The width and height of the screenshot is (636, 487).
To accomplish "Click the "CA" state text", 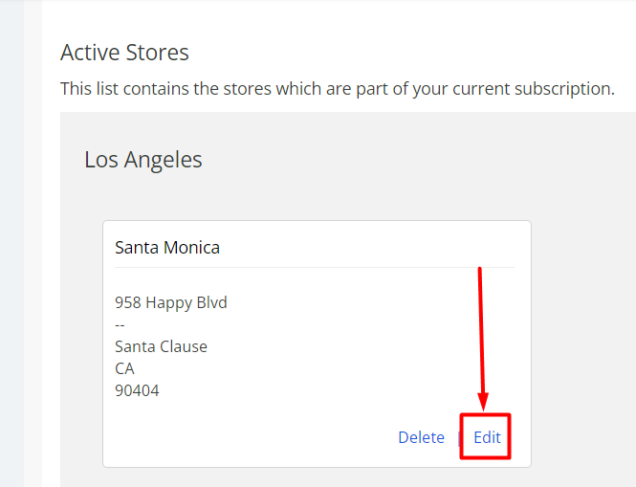I will tap(124, 368).
